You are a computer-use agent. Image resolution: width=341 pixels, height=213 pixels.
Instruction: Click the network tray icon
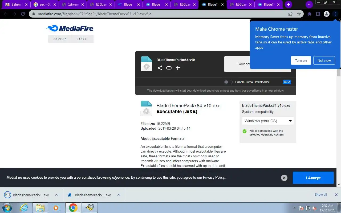point(308,208)
